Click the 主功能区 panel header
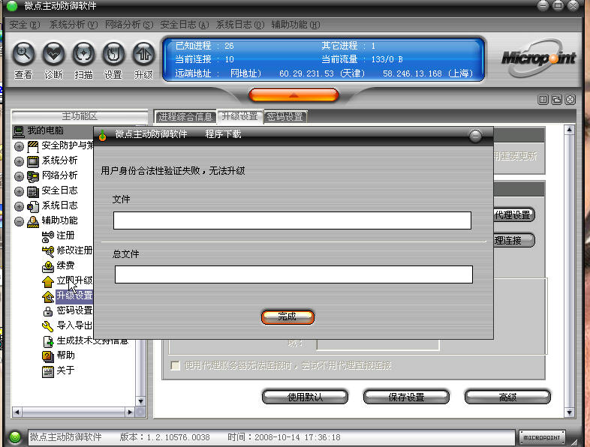590x447 pixels. point(80,116)
